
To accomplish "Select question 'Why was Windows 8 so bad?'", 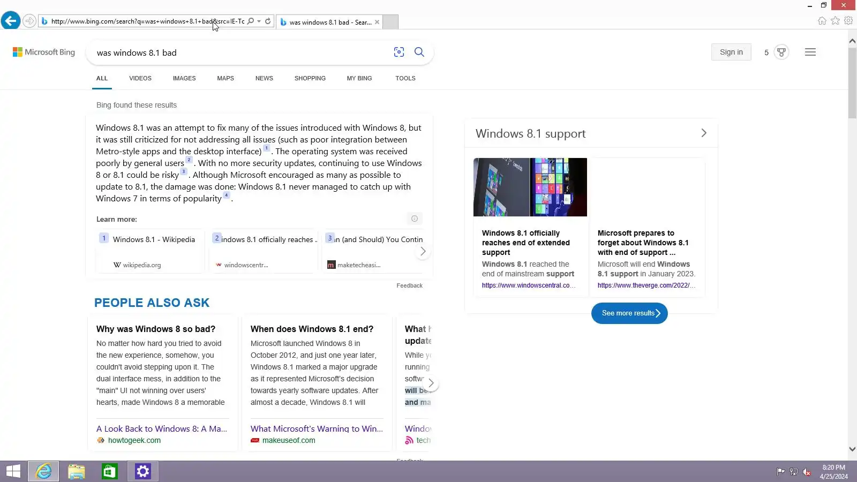I will [156, 329].
